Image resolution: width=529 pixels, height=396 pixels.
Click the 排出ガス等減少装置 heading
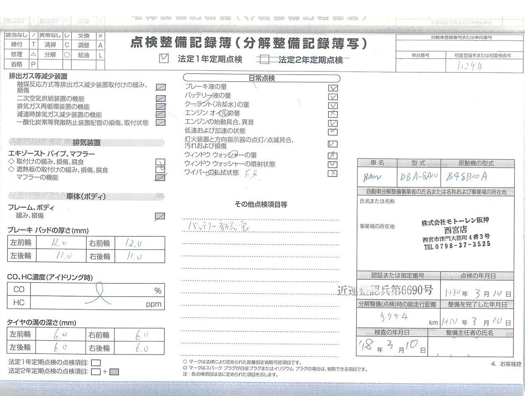coord(38,76)
